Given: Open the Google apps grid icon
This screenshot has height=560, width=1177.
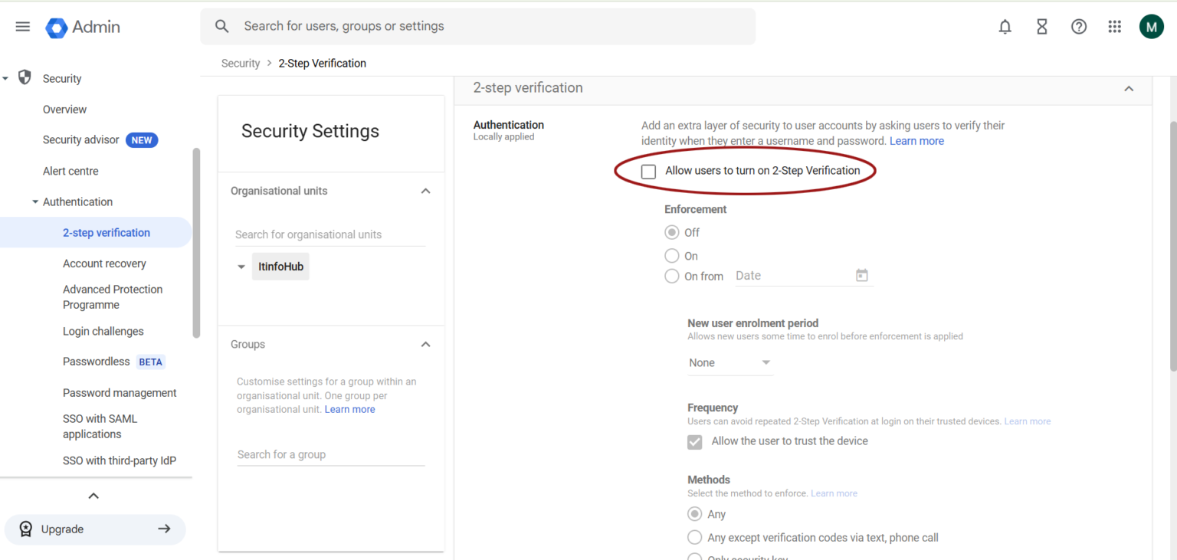Looking at the screenshot, I should tap(1115, 26).
